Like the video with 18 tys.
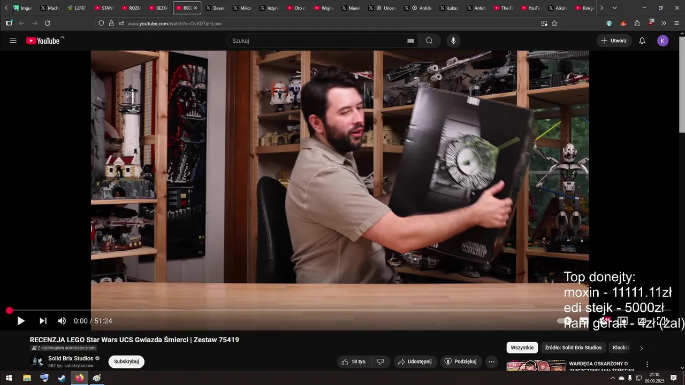 pyautogui.click(x=354, y=361)
